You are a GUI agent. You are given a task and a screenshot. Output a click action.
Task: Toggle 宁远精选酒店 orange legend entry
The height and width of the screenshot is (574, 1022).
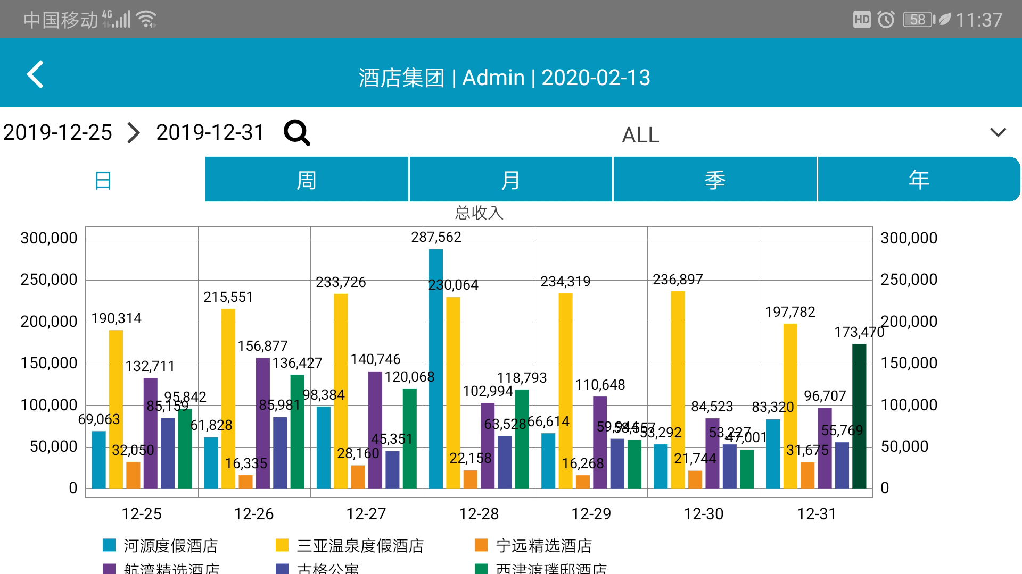click(x=543, y=545)
